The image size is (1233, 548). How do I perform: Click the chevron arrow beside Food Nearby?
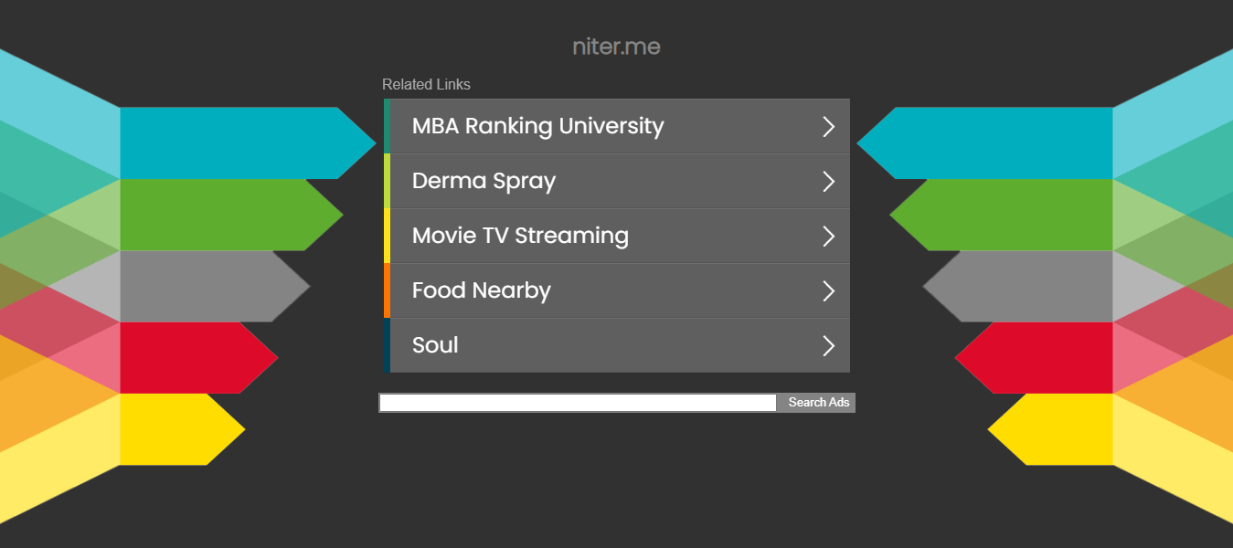coord(828,290)
